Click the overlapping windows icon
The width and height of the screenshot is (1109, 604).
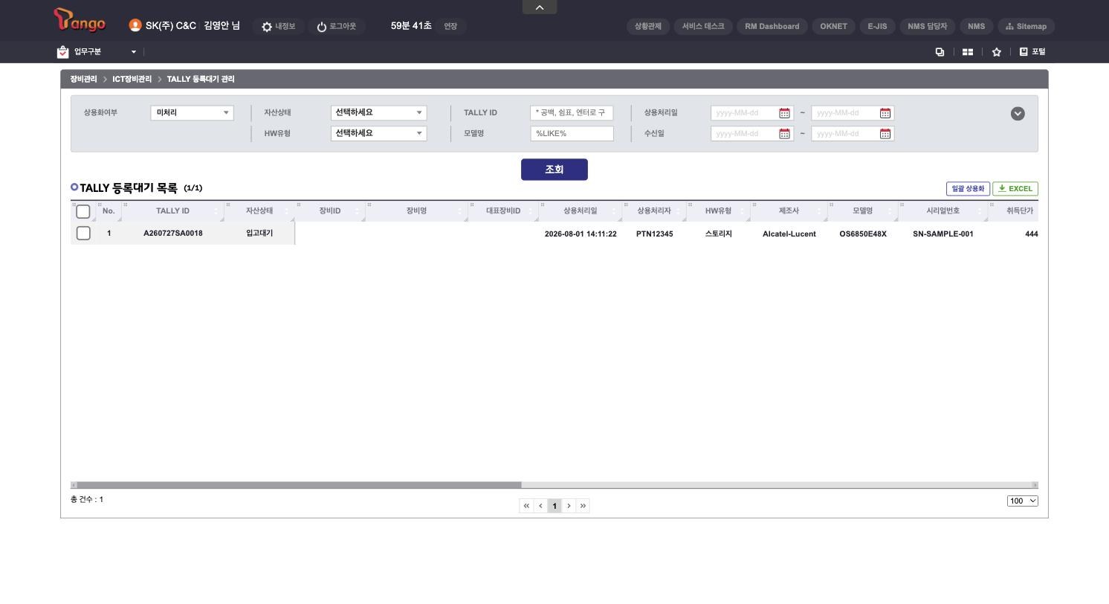pos(940,52)
